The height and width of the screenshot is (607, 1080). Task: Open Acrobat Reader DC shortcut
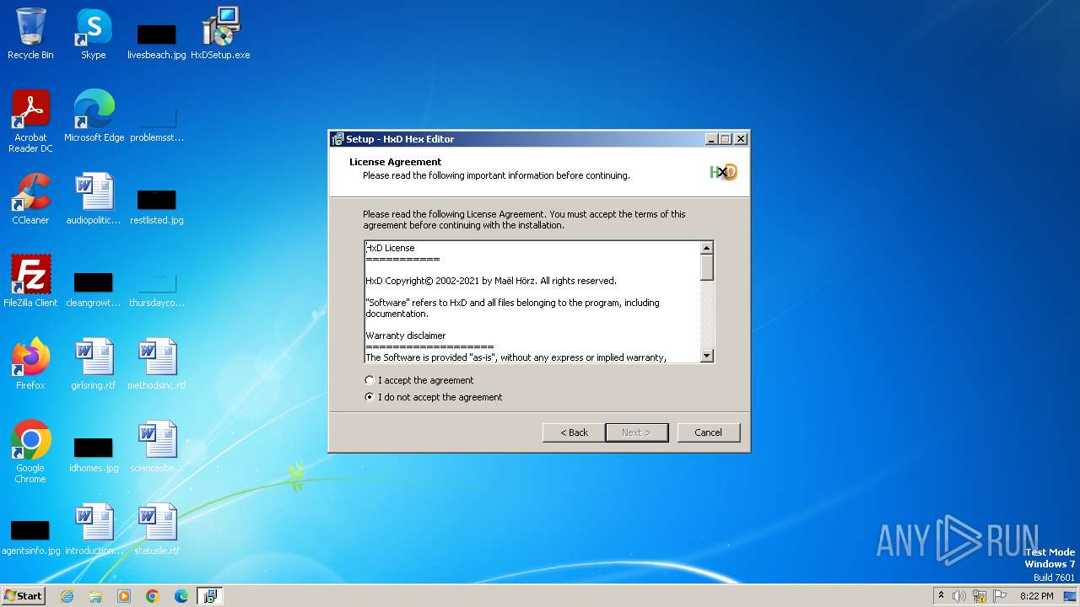tap(30, 121)
